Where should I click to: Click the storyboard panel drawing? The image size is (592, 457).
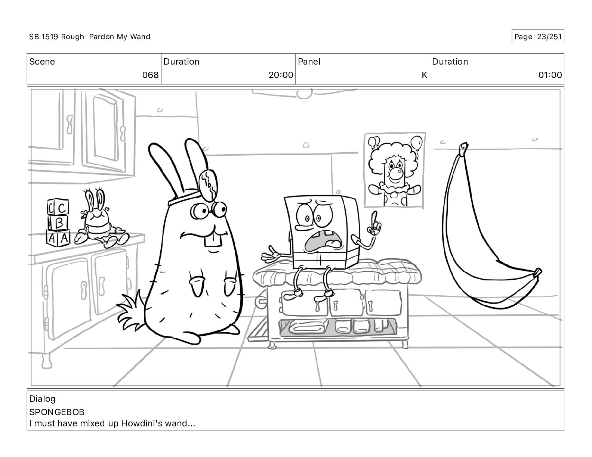click(295, 237)
